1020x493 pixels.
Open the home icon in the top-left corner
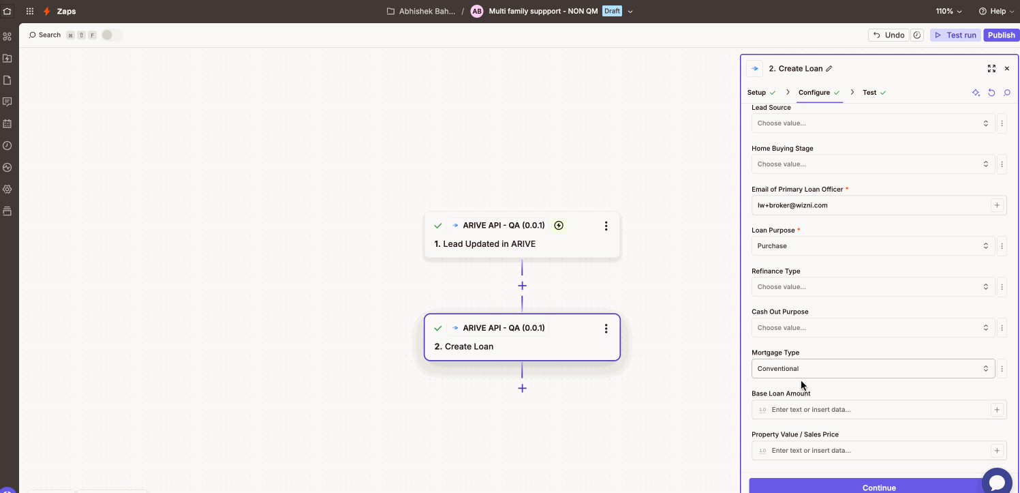pos(7,11)
